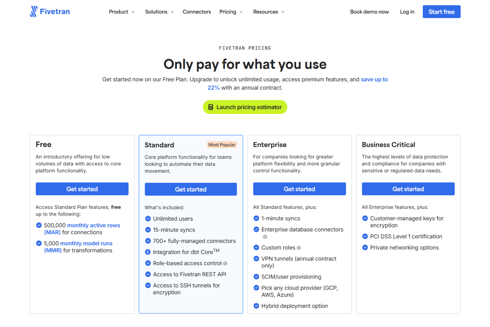Click info icon next to Custom roles
Screen dimensions: 490x327
299,248
